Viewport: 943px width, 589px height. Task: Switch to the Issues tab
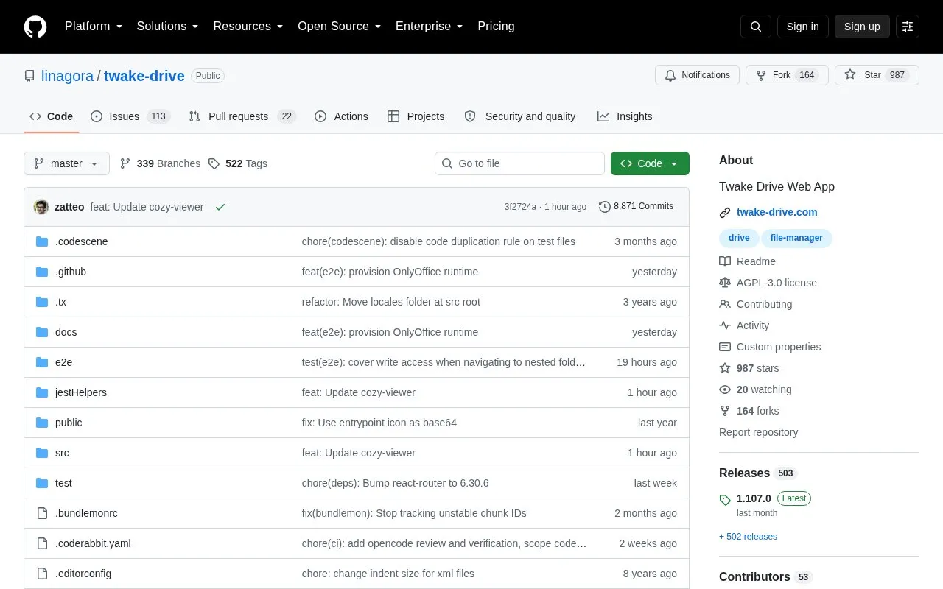click(x=130, y=116)
